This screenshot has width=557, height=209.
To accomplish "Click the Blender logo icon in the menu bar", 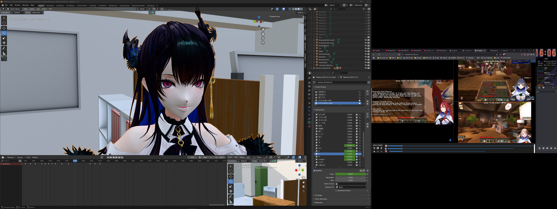I will pyautogui.click(x=2, y=5).
